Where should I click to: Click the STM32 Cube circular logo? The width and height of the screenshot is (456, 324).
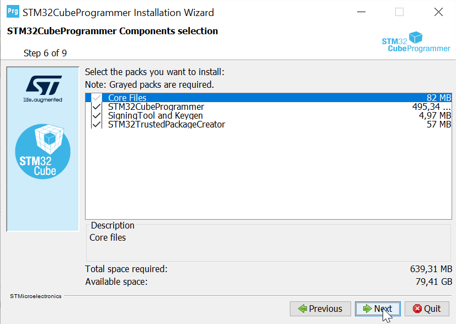[43, 151]
